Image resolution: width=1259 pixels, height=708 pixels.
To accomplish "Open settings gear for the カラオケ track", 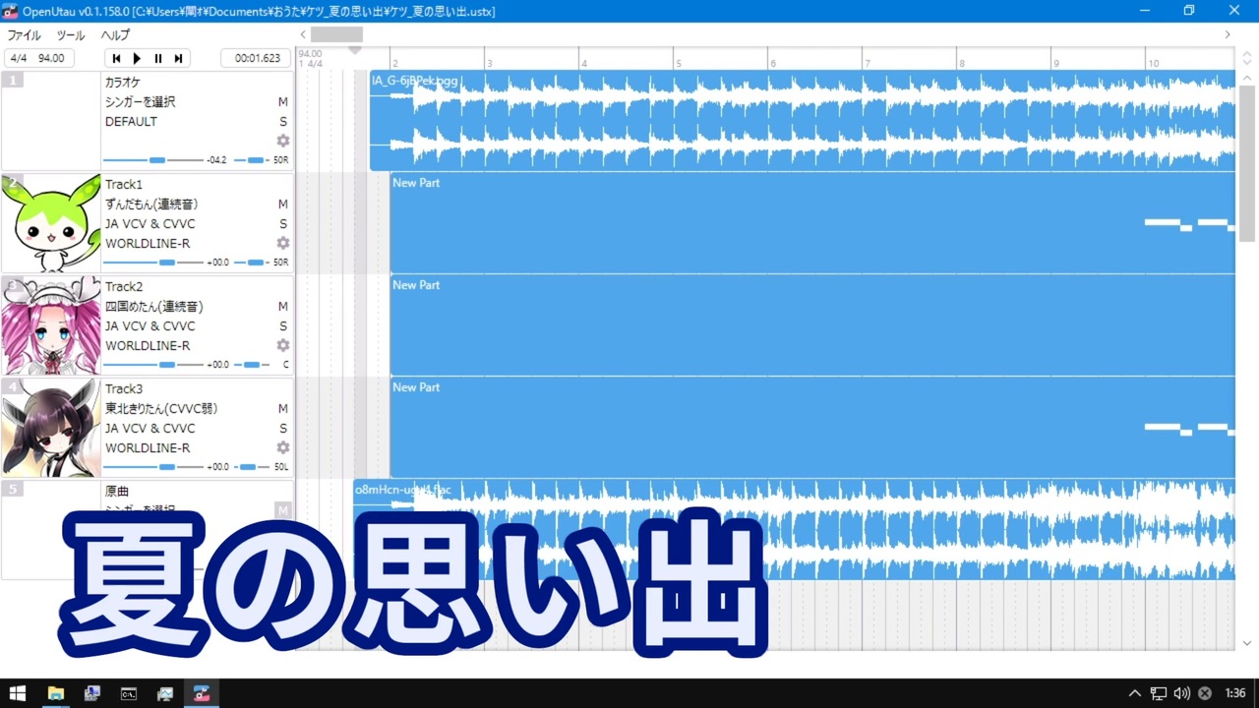I will 283,141.
